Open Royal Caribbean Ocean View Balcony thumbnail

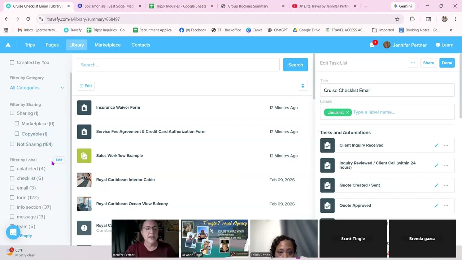[x=84, y=204]
